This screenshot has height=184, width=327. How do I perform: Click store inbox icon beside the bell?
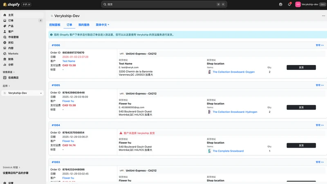[280, 4]
